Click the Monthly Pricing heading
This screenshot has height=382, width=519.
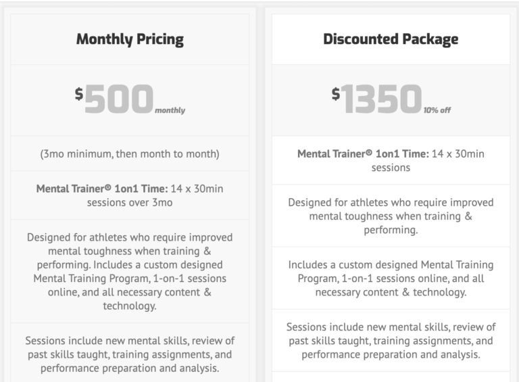(x=130, y=39)
